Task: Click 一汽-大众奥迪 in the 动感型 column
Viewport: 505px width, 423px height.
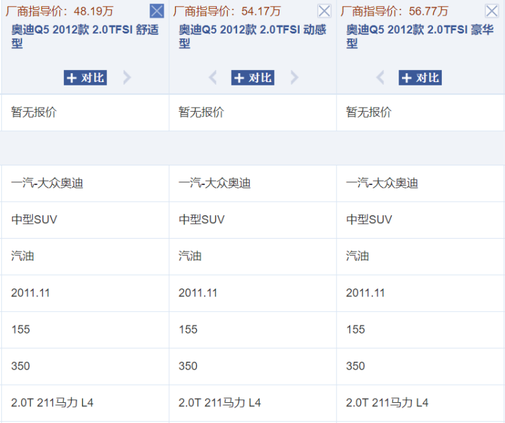Action: [215, 184]
